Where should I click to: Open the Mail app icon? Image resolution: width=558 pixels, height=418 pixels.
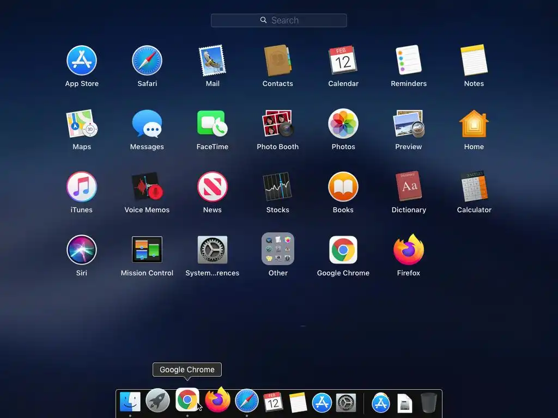213,60
